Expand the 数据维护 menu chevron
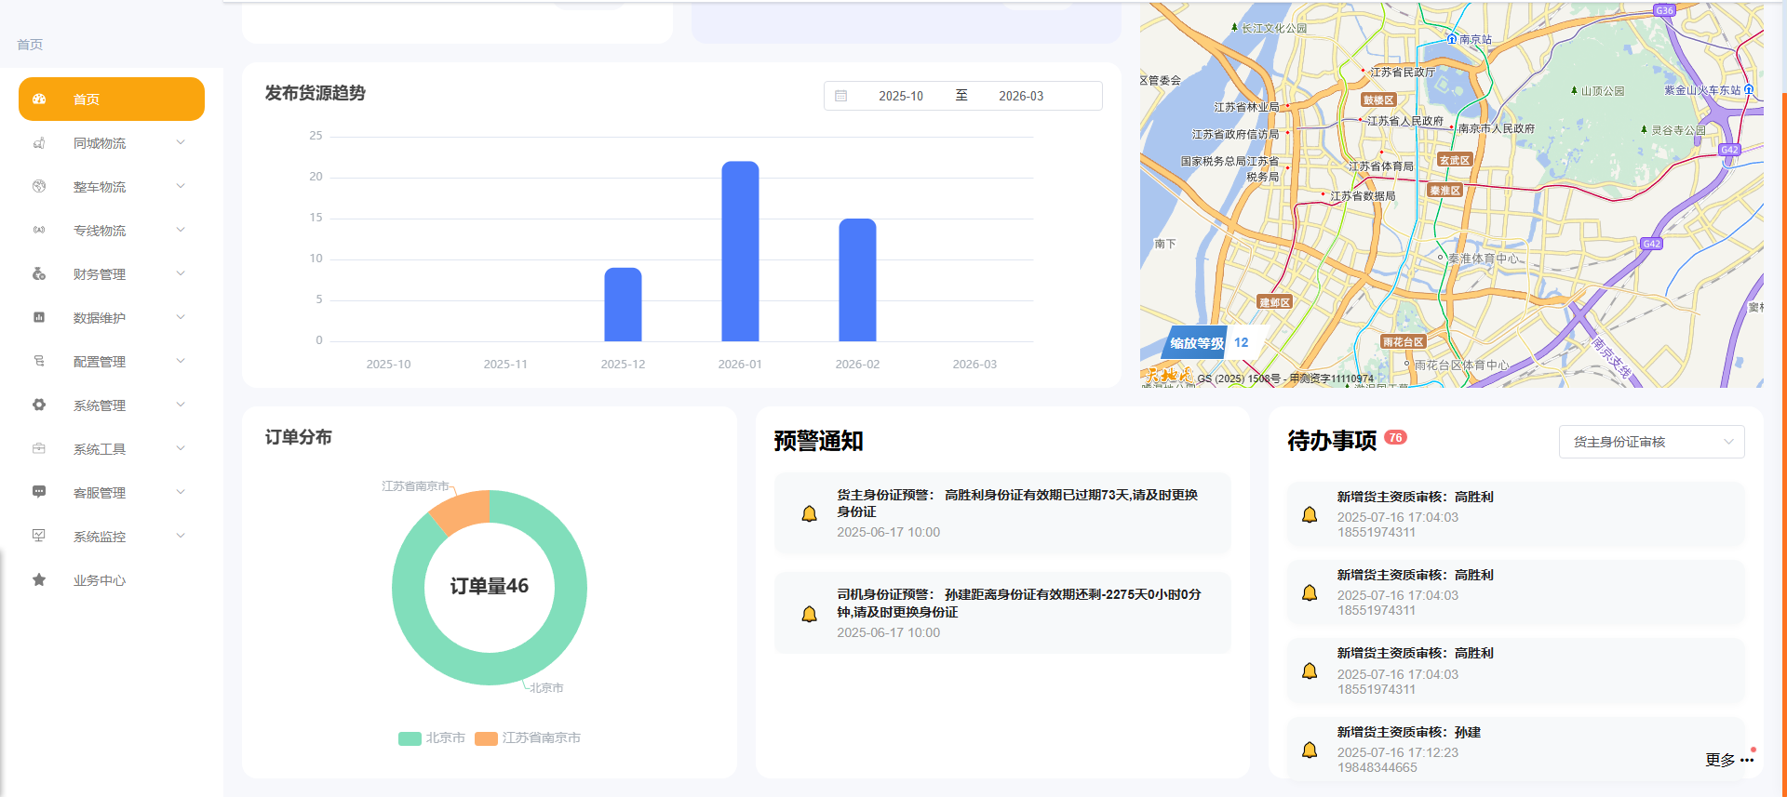 [181, 317]
